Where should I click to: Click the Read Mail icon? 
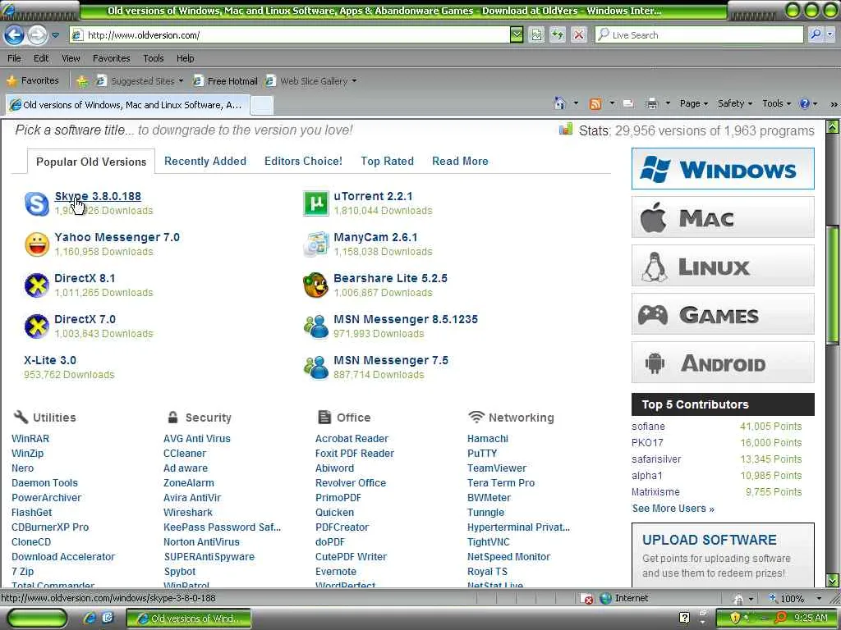[x=628, y=104]
